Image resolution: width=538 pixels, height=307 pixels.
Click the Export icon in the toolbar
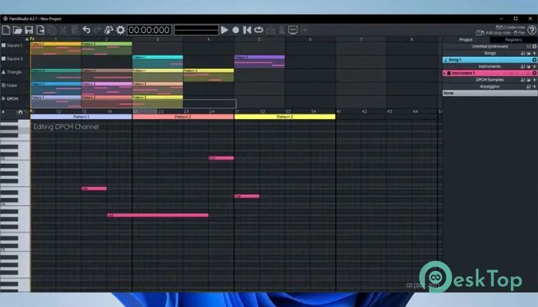click(41, 30)
